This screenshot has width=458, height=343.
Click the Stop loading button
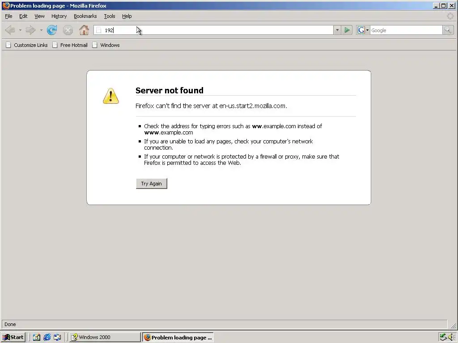[68, 30]
